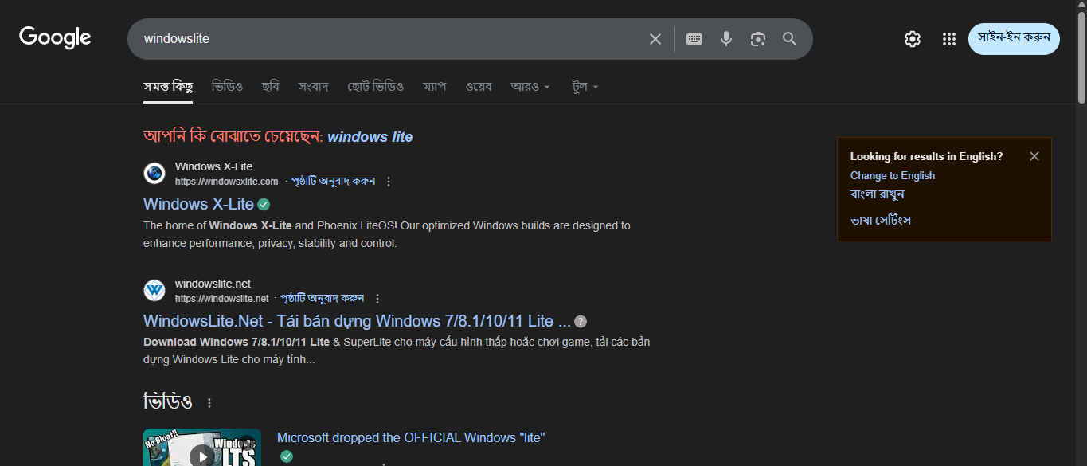This screenshot has height=466, width=1087.
Task: Click the সাইন-ইন করুন sign-in button
Action: [x=1014, y=38]
